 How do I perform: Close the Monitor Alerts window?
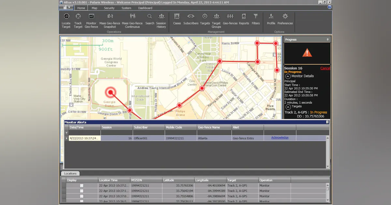point(327,122)
